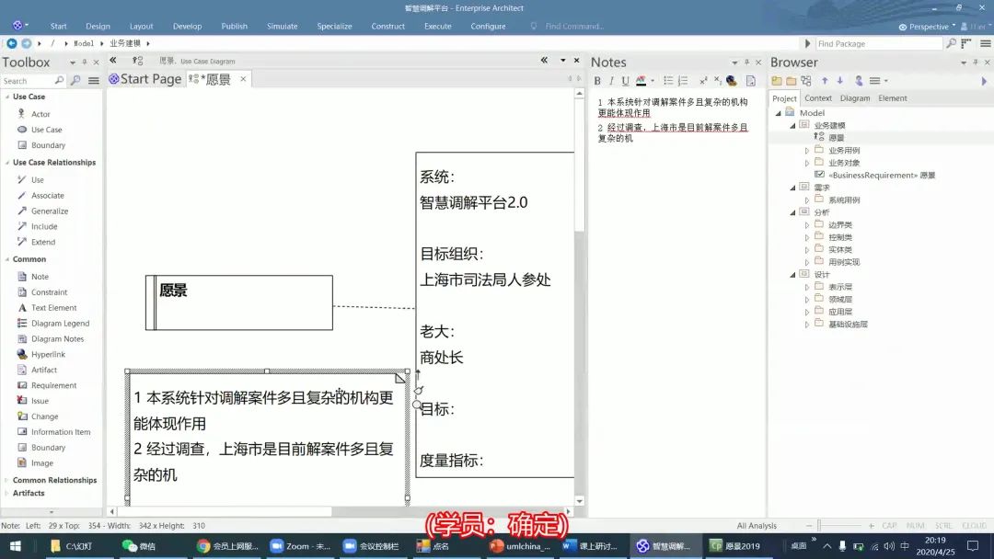The width and height of the screenshot is (994, 559).
Task: Switch to Context tab in Browser
Action: point(818,98)
